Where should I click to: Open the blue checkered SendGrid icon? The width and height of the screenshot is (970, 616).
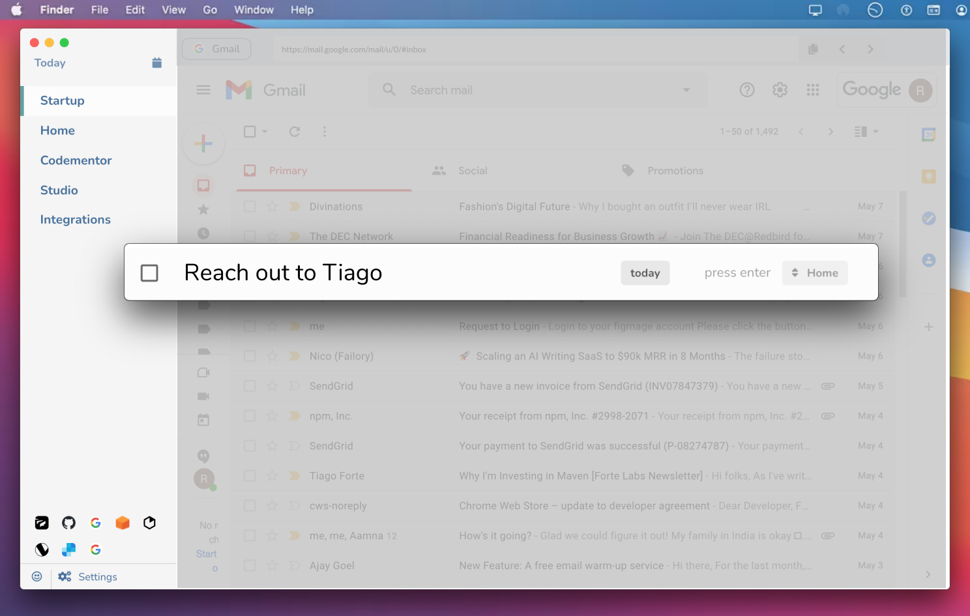point(68,550)
